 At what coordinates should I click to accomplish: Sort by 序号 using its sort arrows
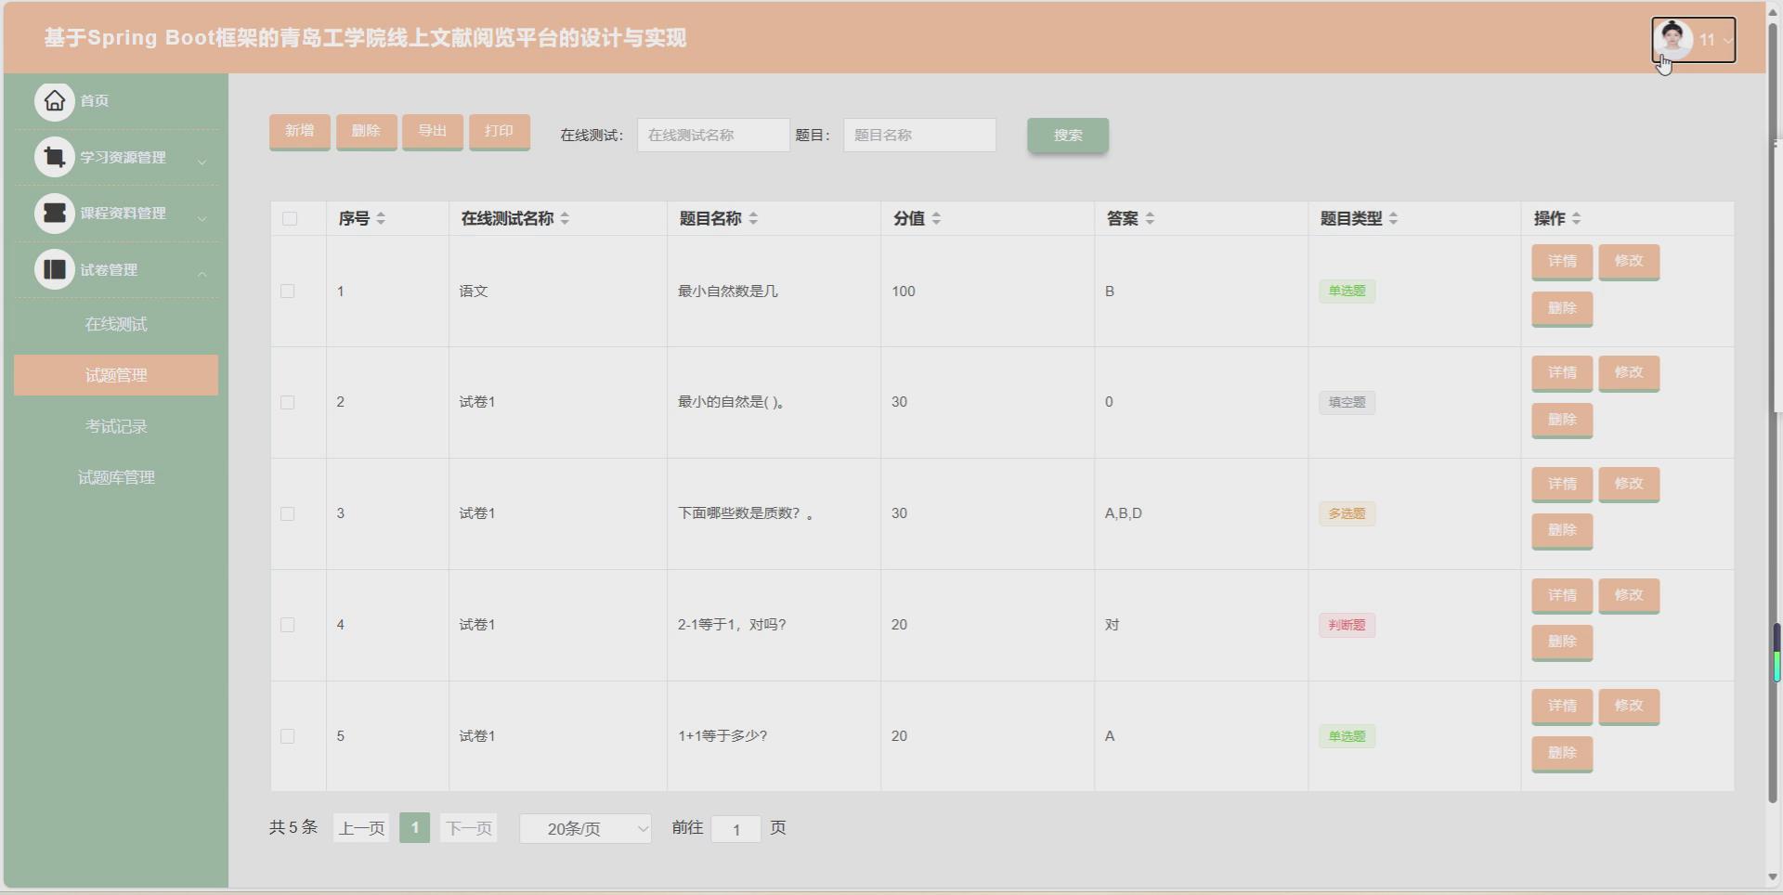(381, 218)
